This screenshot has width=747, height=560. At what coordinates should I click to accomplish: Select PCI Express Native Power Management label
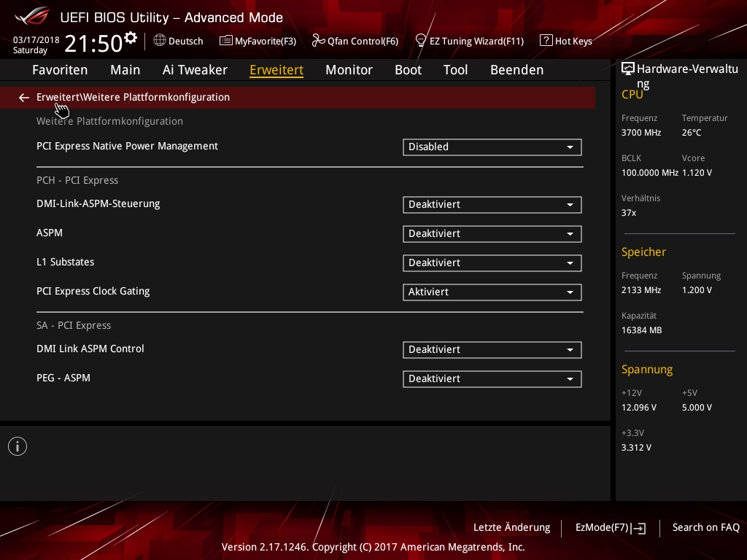pyautogui.click(x=127, y=146)
